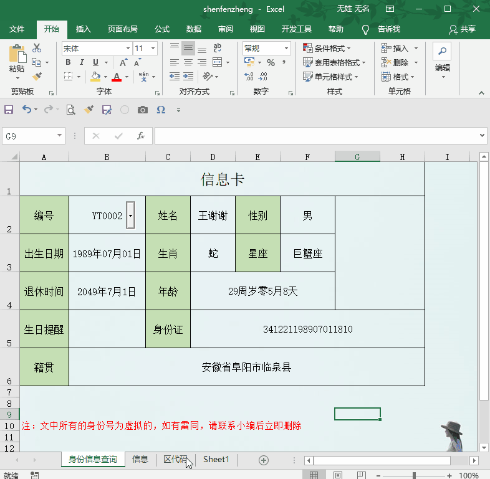Click the Paste clipboard icon
This screenshot has height=479, width=490.
click(17, 54)
